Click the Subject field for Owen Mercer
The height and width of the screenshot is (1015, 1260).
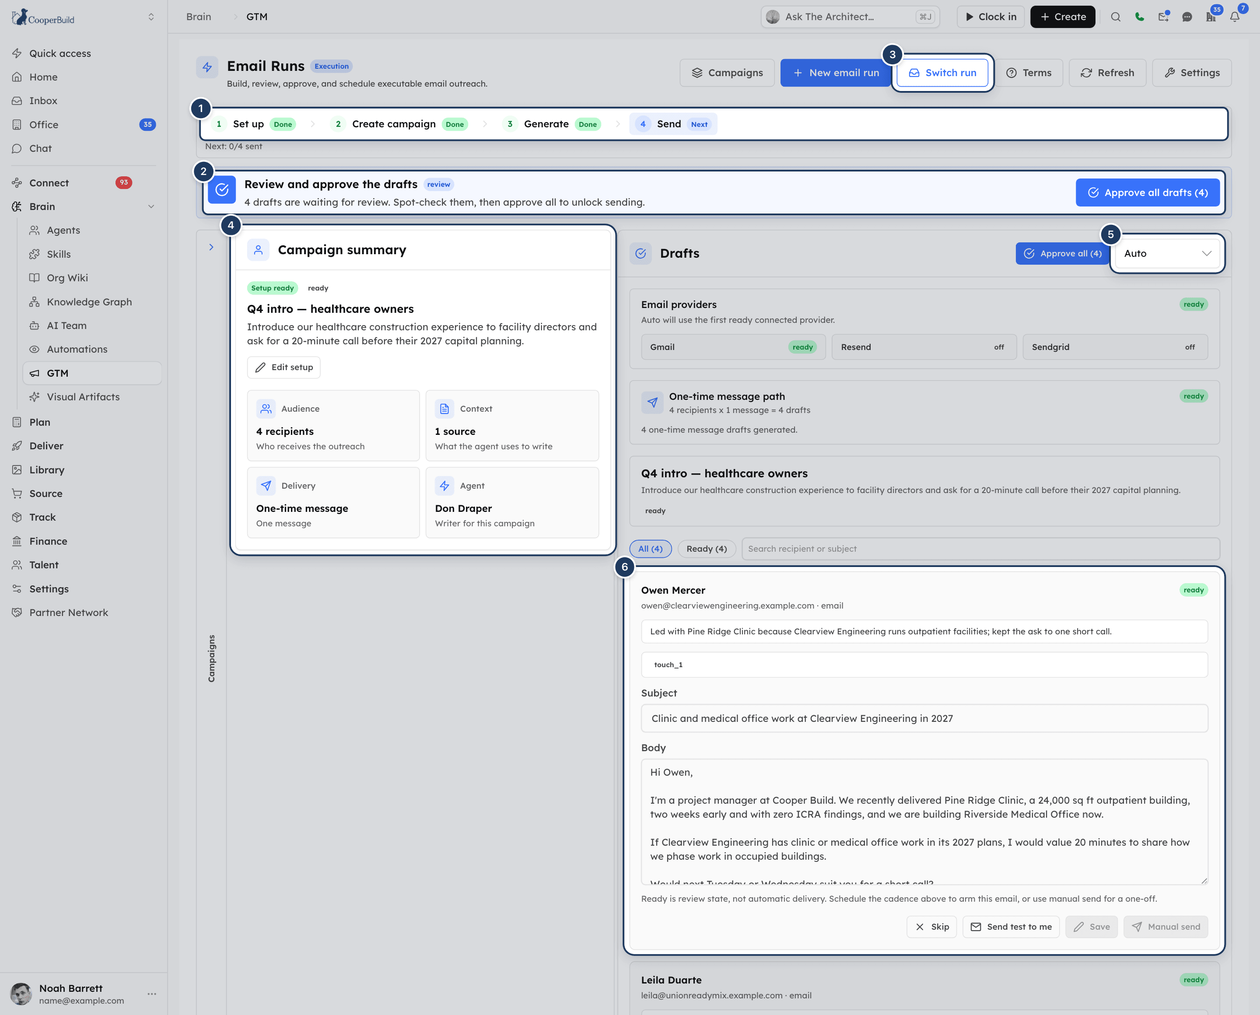[924, 718]
